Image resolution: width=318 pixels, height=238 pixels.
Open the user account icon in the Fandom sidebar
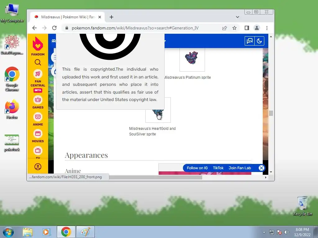[38, 167]
